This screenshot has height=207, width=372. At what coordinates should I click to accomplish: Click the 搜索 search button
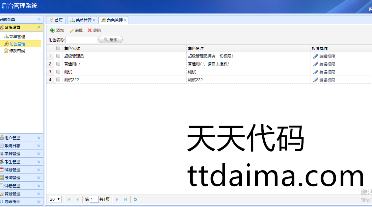click(111, 39)
